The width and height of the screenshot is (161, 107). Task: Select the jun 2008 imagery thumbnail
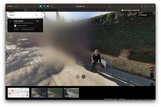point(71,92)
